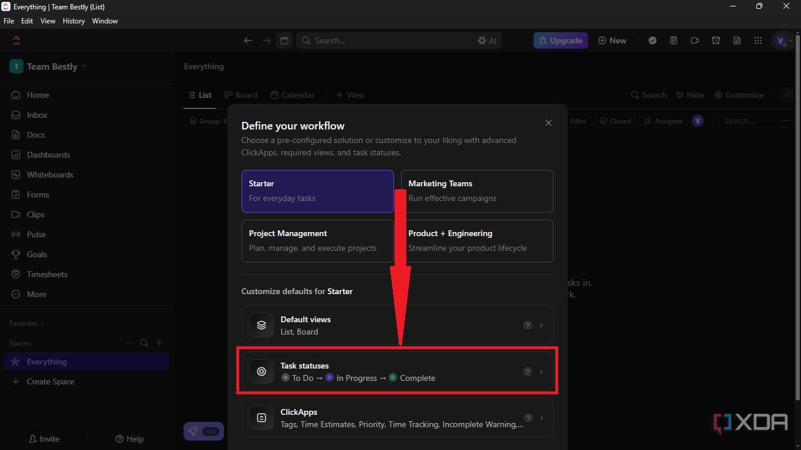Switch to the Board tab

(x=241, y=95)
